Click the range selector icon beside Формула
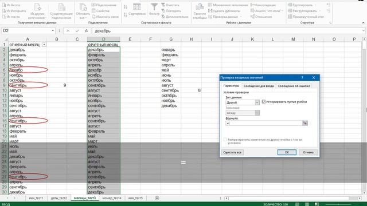This screenshot has height=206, width=367. [x=304, y=123]
